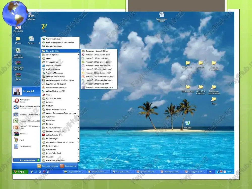Open the K-Lite Codec Pack folder
The image size is (252, 189).
(60, 153)
